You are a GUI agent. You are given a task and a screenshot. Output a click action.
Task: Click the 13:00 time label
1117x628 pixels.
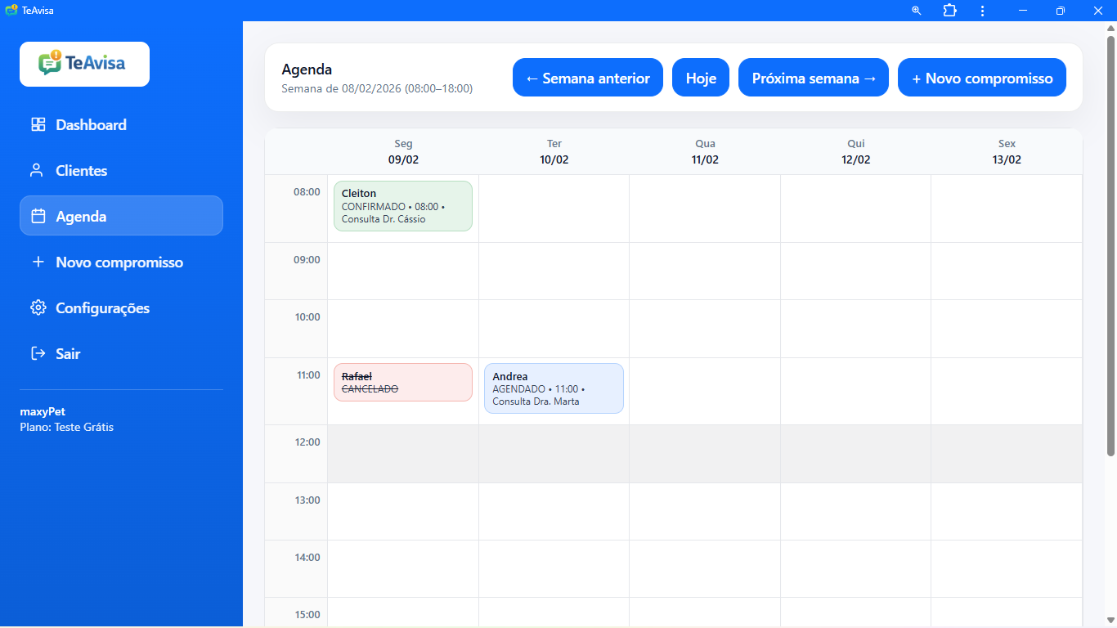click(307, 500)
